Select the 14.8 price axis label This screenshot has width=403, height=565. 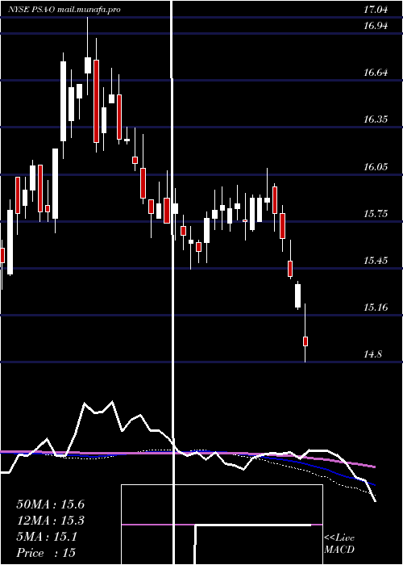[372, 354]
